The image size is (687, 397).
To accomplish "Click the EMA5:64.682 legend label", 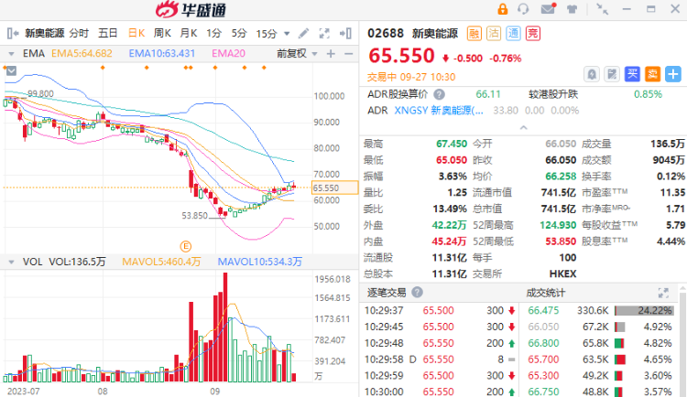I will 82,53.
